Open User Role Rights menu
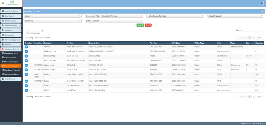 (11, 11)
